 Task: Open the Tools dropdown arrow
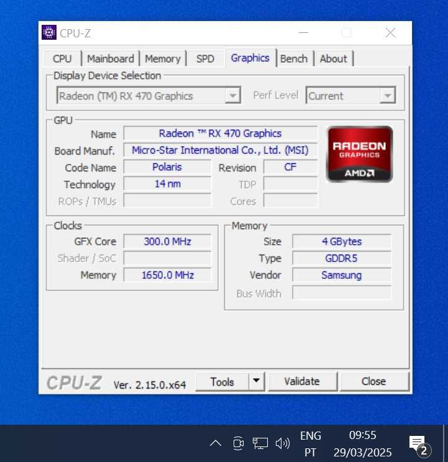pyautogui.click(x=257, y=381)
